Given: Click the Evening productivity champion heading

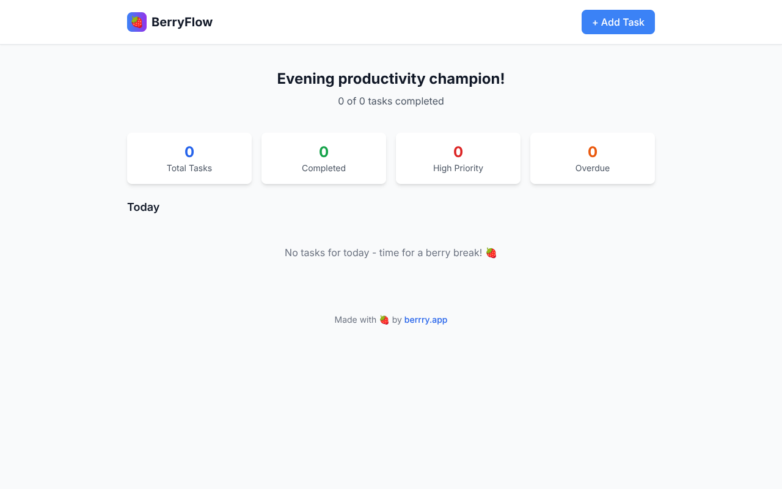Looking at the screenshot, I should (391, 78).
